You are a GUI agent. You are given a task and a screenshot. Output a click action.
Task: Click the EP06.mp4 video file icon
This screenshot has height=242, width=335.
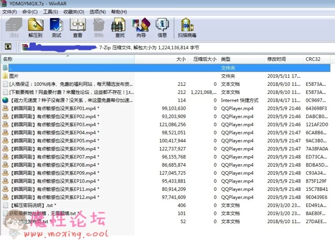click(5, 149)
